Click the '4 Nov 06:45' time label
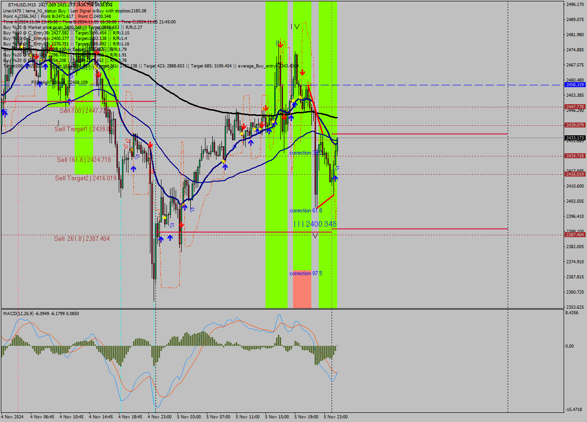Image resolution: width=587 pixels, height=422 pixels. tap(42, 417)
